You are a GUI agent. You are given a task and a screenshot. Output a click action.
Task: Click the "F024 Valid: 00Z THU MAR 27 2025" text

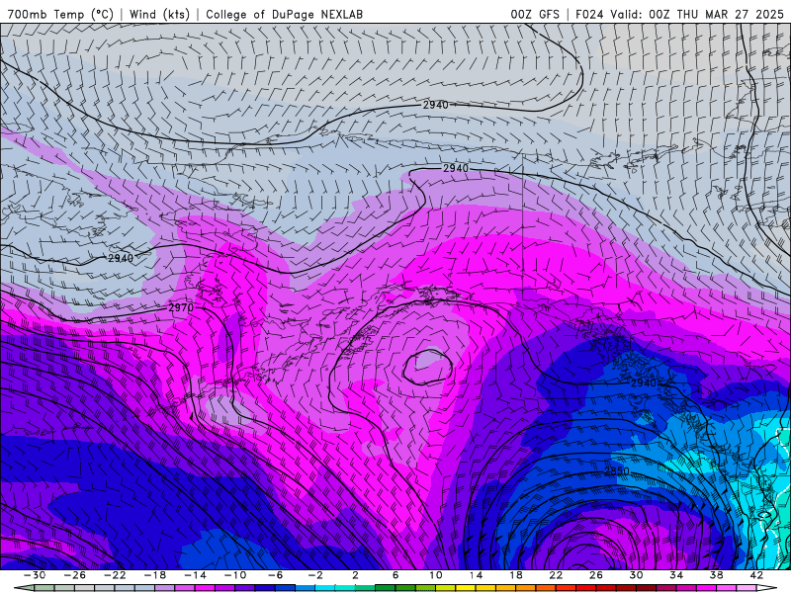click(x=679, y=14)
